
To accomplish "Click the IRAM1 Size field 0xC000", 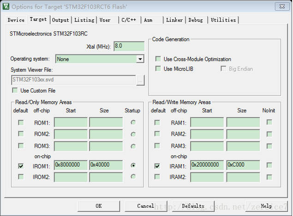I will point(243,165).
